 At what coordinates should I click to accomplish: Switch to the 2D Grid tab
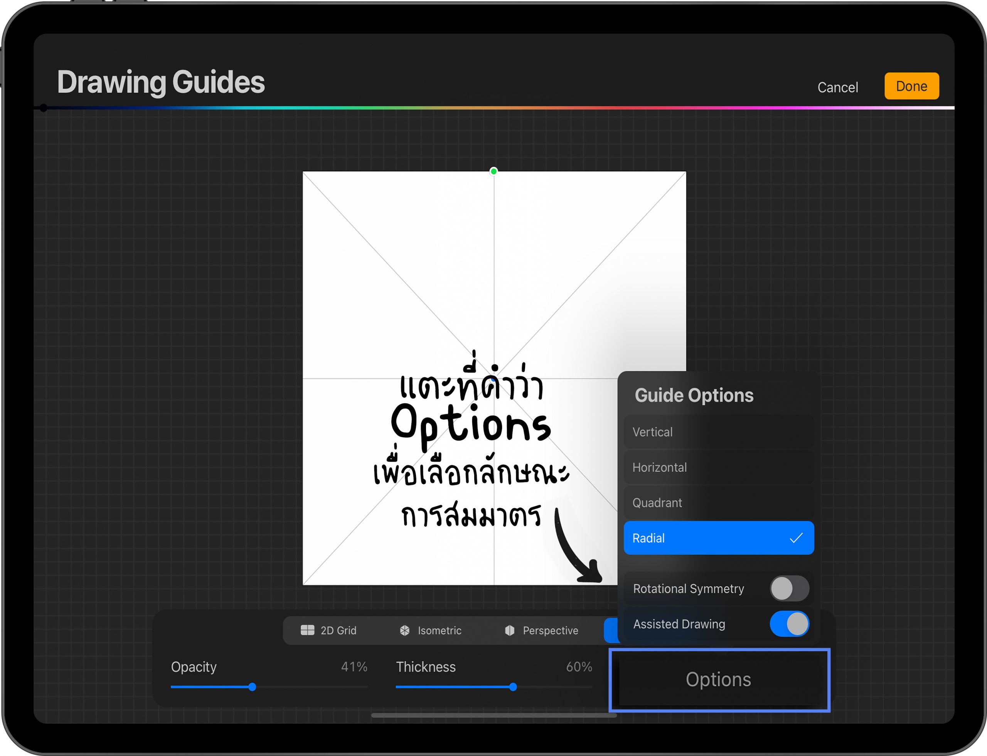pos(329,630)
